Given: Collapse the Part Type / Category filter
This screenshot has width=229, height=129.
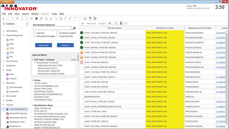Looking at the screenshot, I should pos(33,60).
